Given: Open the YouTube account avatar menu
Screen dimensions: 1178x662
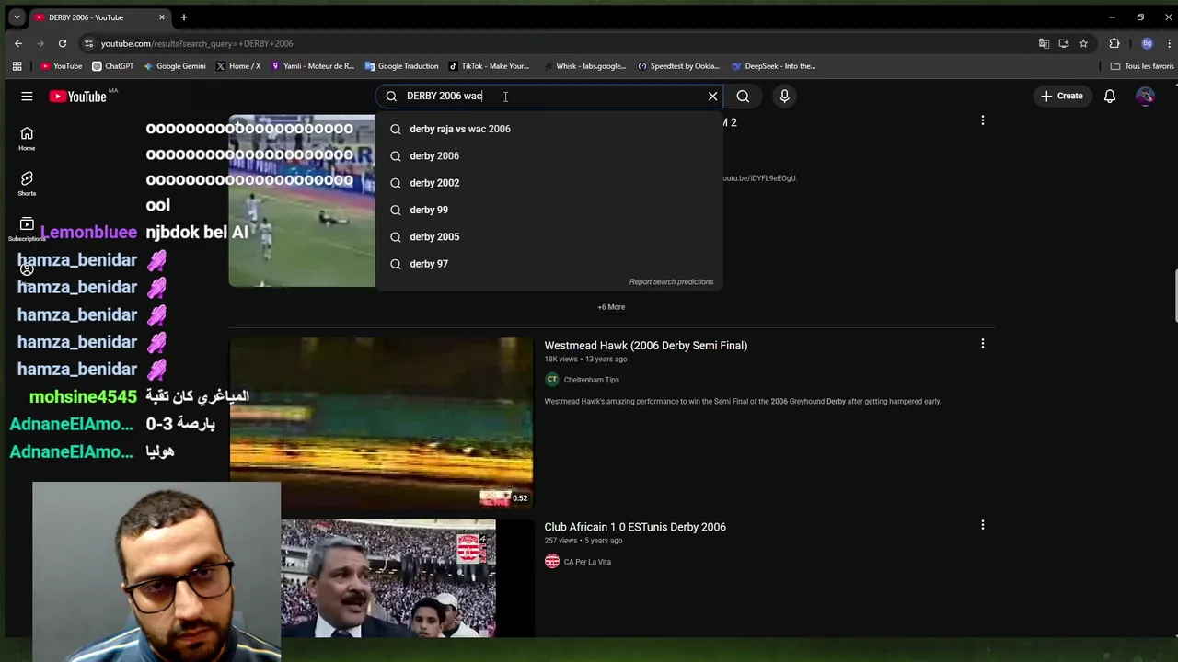Looking at the screenshot, I should pyautogui.click(x=1145, y=96).
